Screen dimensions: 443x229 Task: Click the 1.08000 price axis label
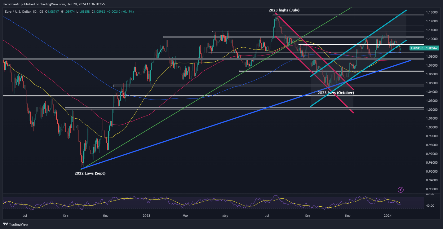(x=431, y=57)
